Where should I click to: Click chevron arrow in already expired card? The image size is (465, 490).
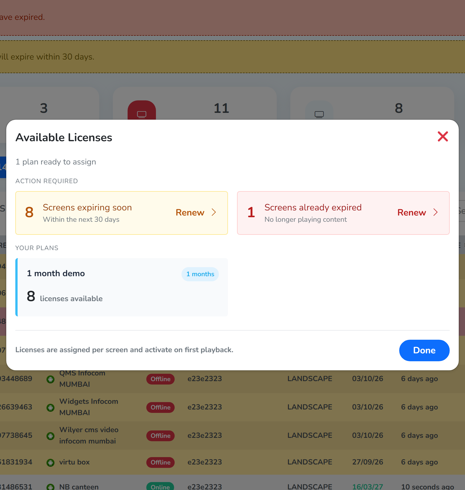[x=436, y=212]
